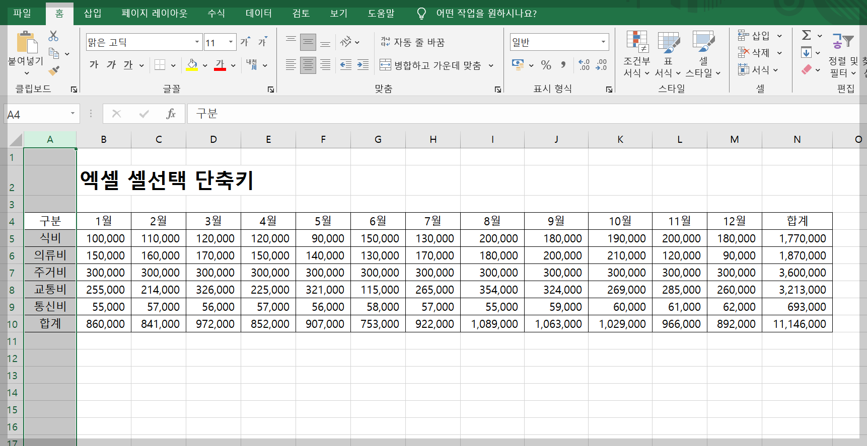
Task: Click the Phonetic guide (내천) icon
Action: (252, 65)
